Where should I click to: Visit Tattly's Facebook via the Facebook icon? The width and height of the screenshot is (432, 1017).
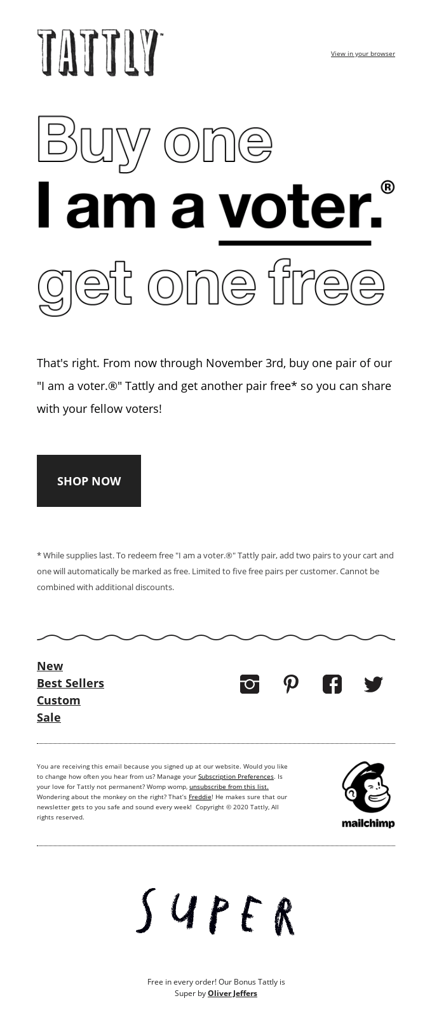pyautogui.click(x=332, y=684)
